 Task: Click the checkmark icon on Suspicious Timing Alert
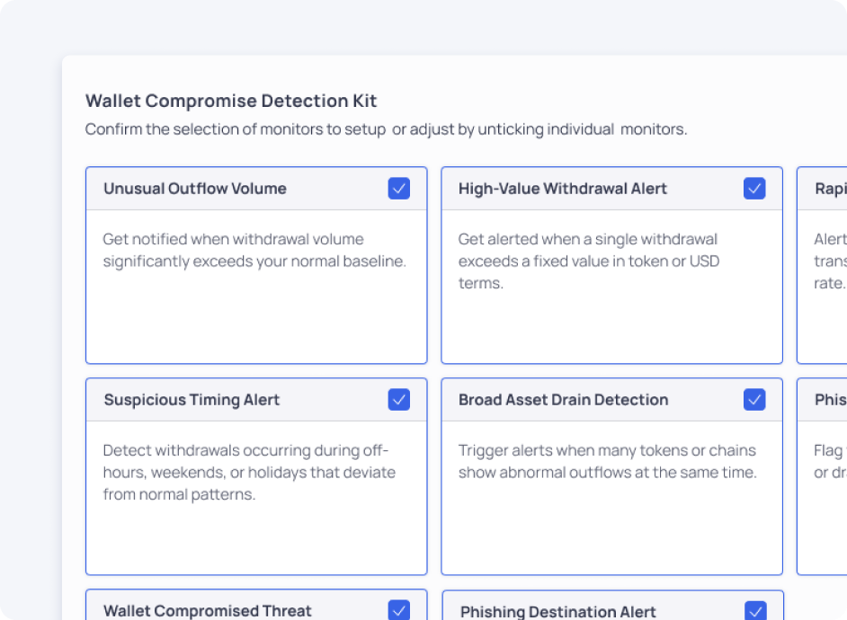coord(399,399)
